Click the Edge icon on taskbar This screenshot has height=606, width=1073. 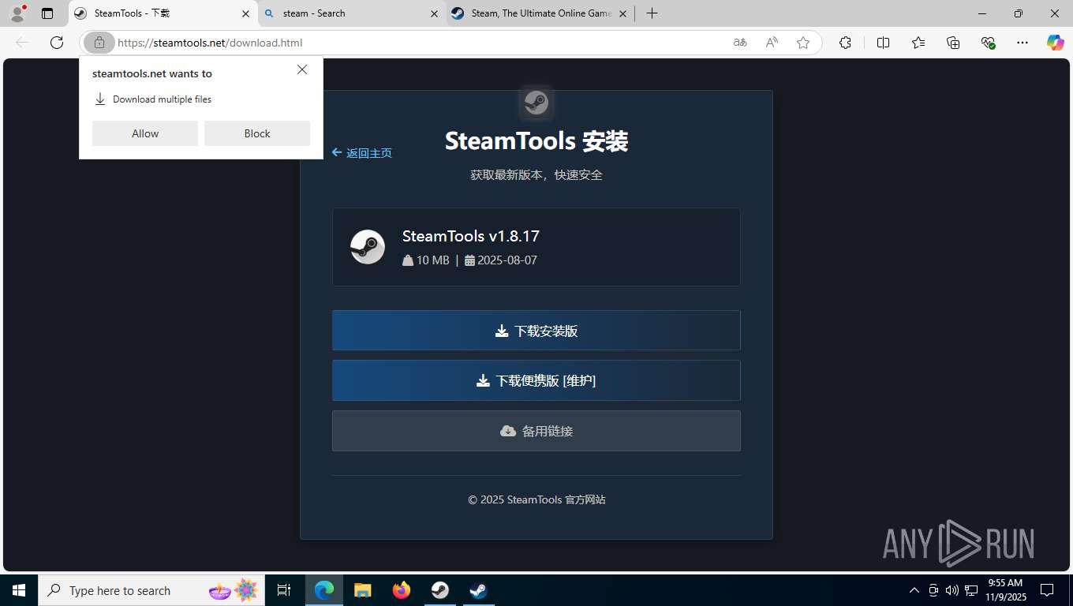[x=324, y=590]
